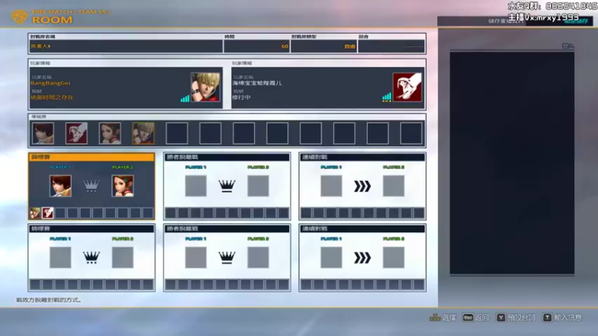Join the Player 1 slot in the upper 勝者脫離戰 panel
The height and width of the screenshot is (336, 598).
pos(196,186)
